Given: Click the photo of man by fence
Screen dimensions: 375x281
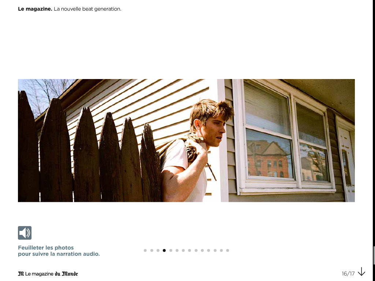Looking at the screenshot, I should coord(186,140).
